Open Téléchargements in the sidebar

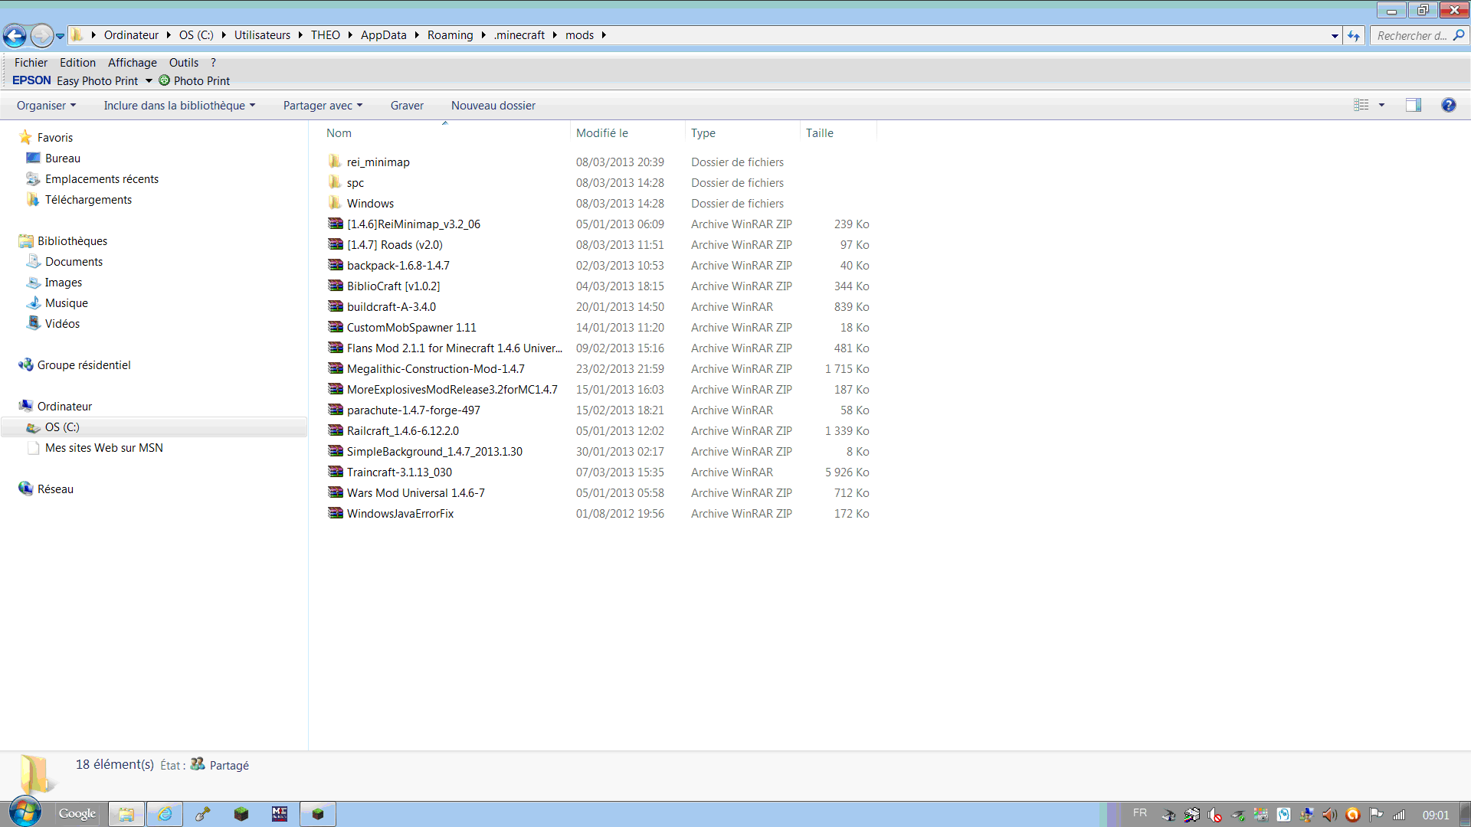tap(88, 199)
